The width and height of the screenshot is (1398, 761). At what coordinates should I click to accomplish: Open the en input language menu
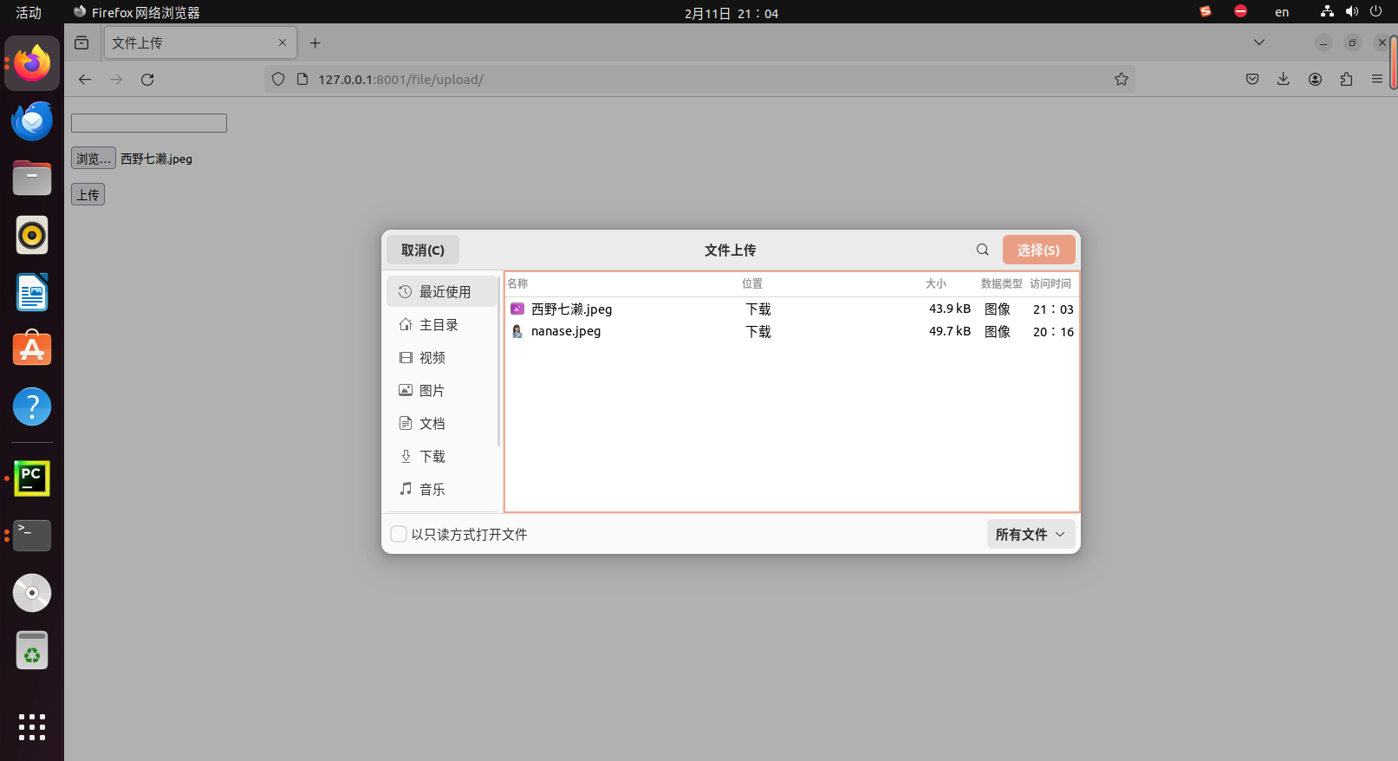(x=1281, y=12)
